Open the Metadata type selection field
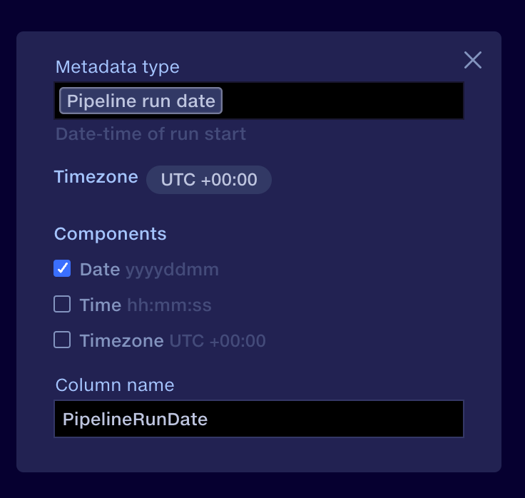This screenshot has width=525, height=498. [342, 101]
